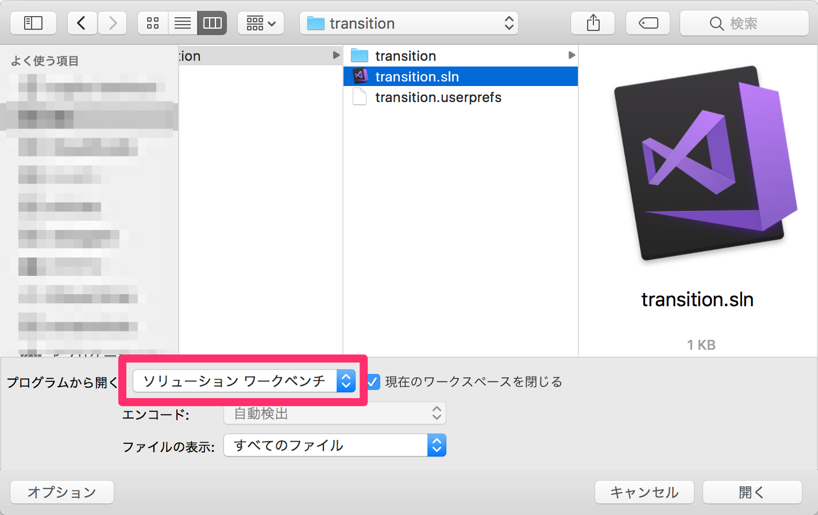This screenshot has height=515, width=818.
Task: Click the 1 KB file size text
Action: [701, 345]
